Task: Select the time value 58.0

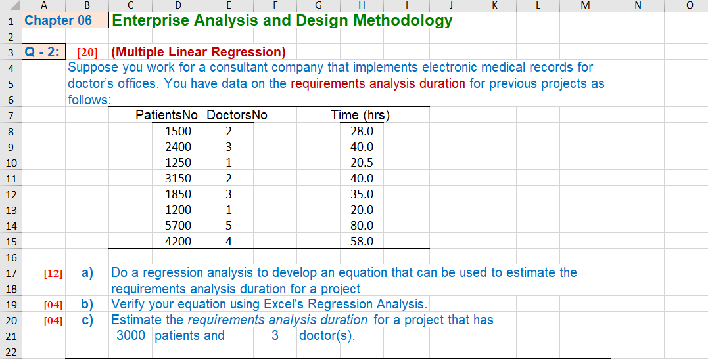Action: pos(362,242)
